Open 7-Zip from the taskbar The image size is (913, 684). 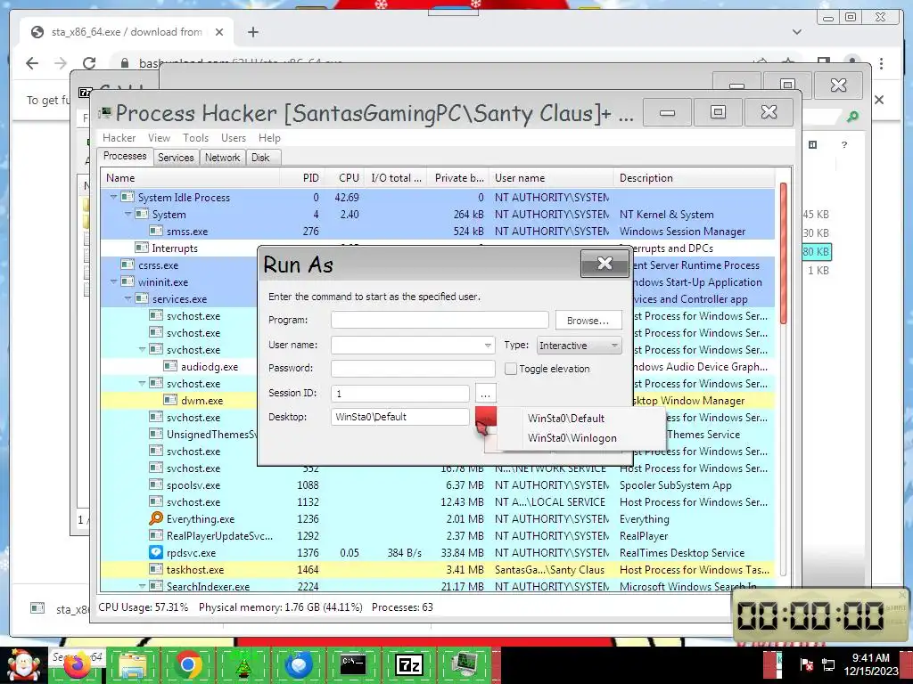click(408, 664)
